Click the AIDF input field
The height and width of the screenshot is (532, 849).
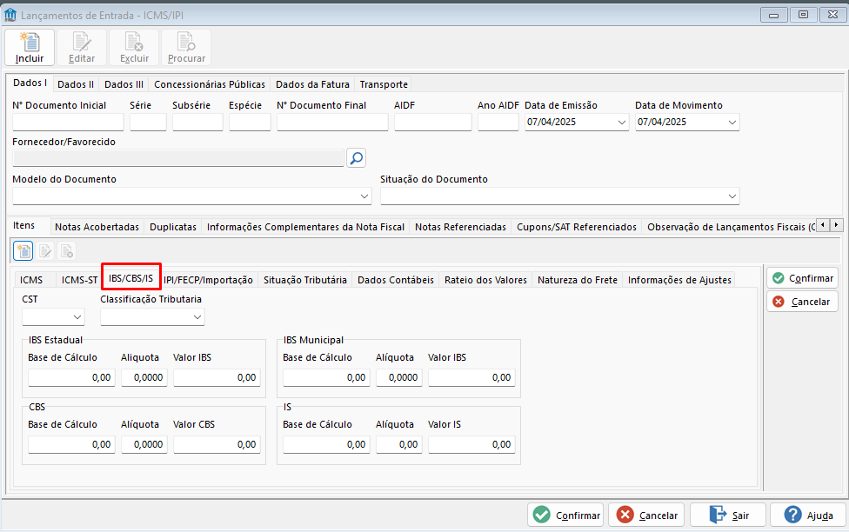coord(432,123)
